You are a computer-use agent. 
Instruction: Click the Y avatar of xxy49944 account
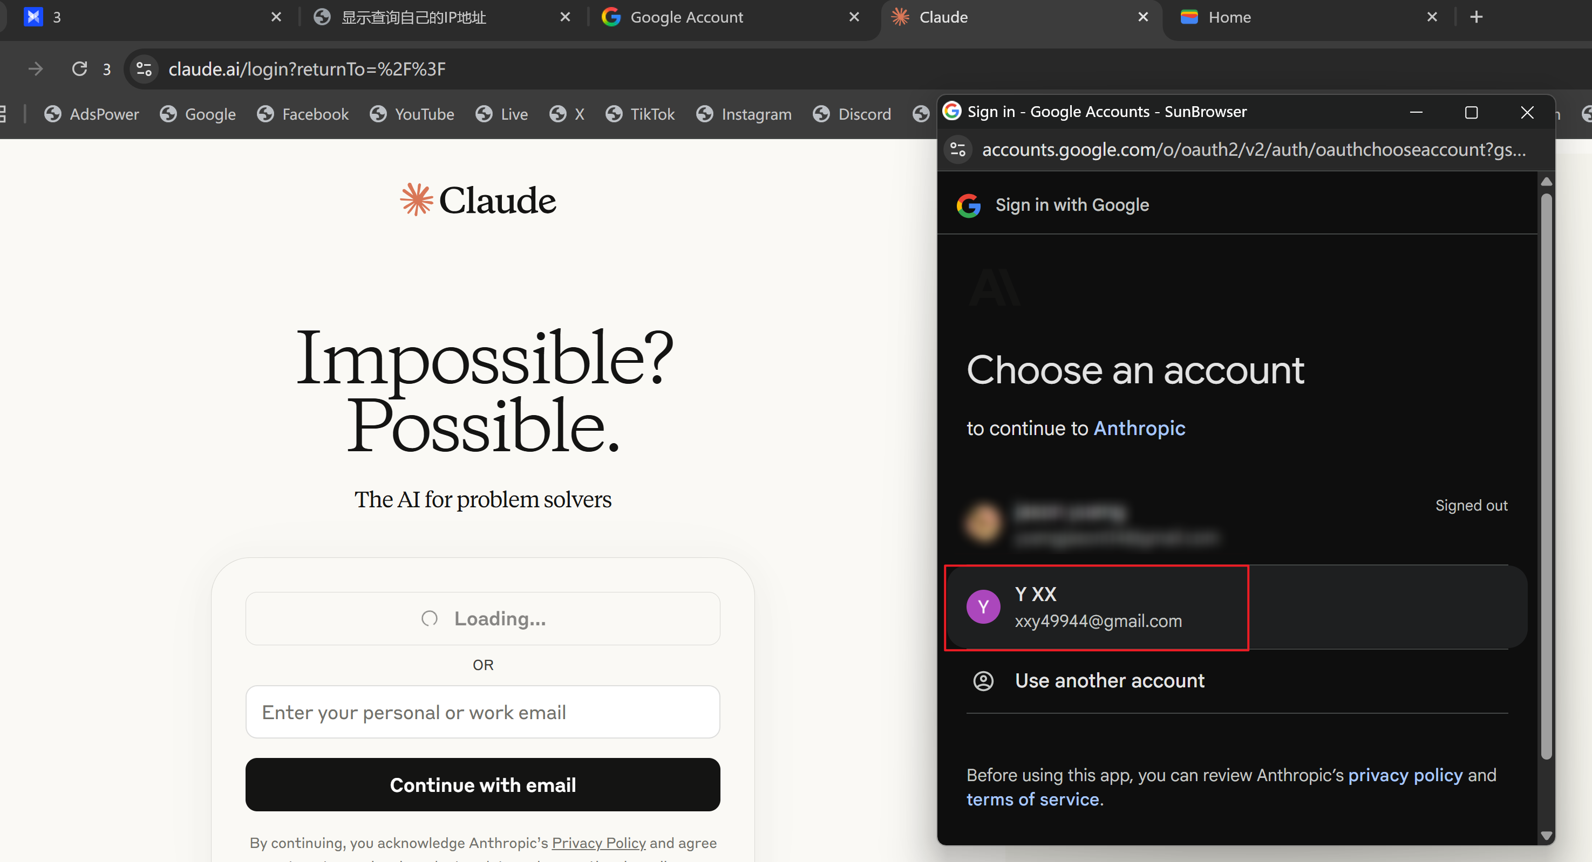(983, 607)
